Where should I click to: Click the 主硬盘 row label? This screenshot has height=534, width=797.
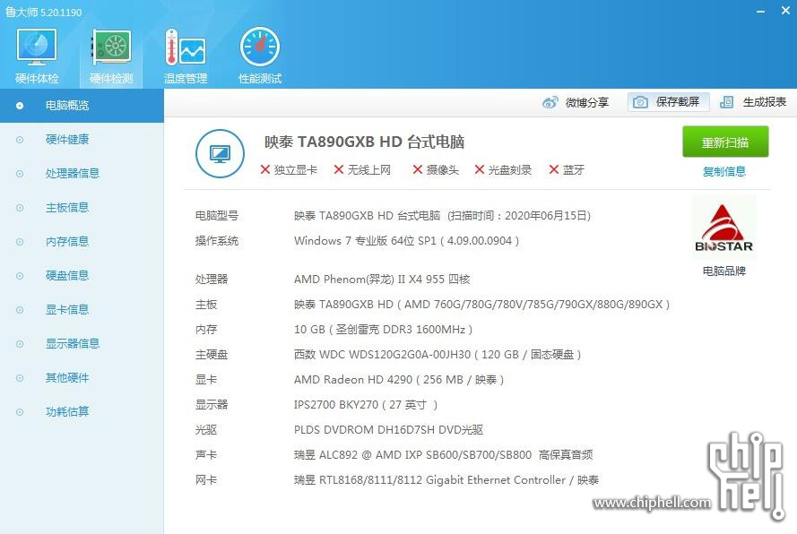212,355
